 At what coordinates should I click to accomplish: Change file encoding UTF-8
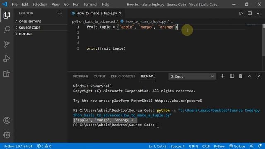pyautogui.click(x=193, y=146)
